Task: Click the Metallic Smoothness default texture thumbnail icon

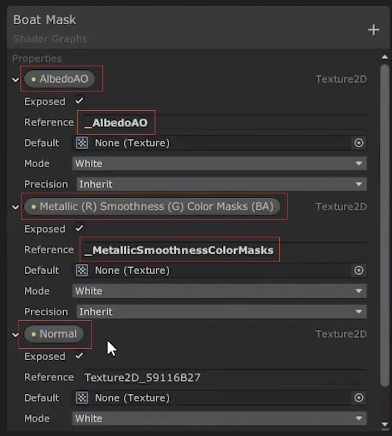Action: click(82, 270)
